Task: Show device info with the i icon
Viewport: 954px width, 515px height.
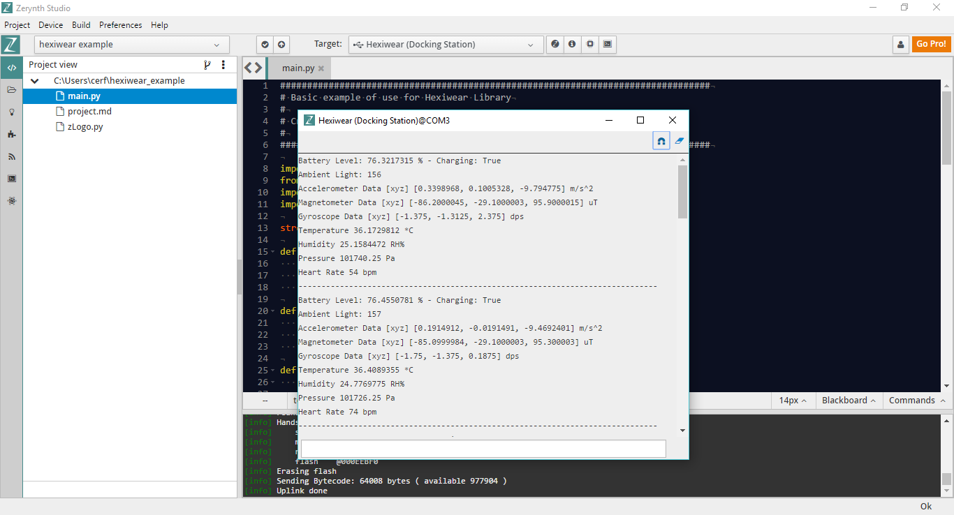Action: pyautogui.click(x=573, y=44)
